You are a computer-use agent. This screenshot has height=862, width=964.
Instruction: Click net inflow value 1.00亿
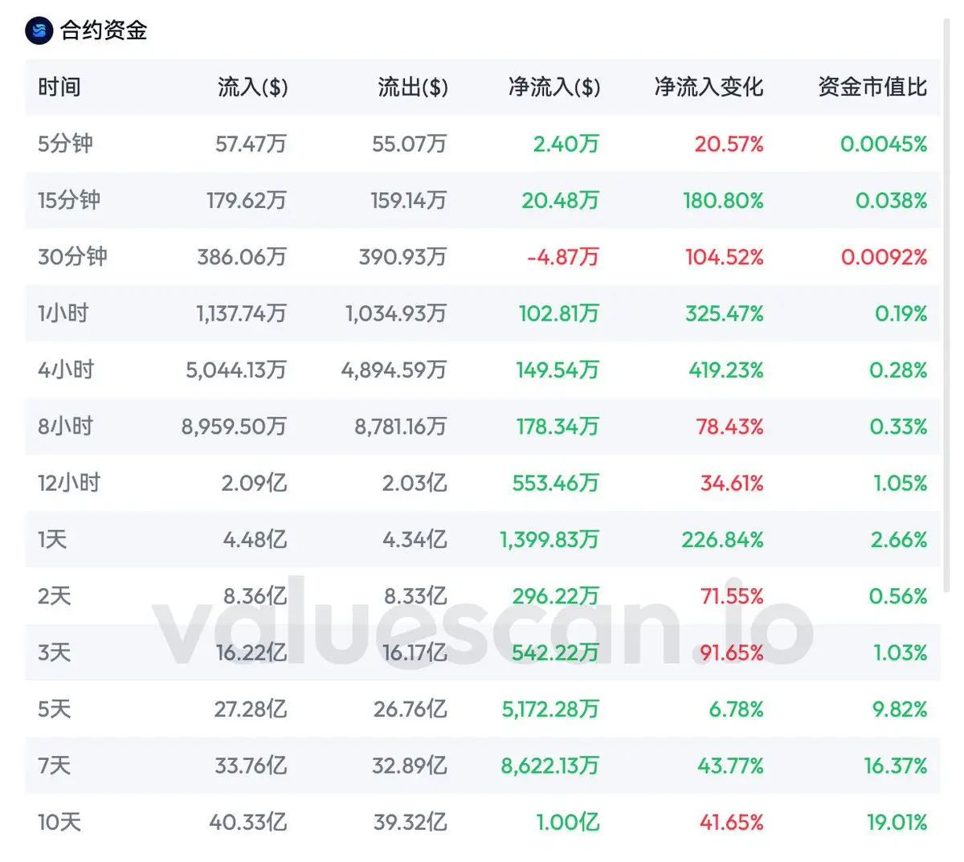click(568, 822)
